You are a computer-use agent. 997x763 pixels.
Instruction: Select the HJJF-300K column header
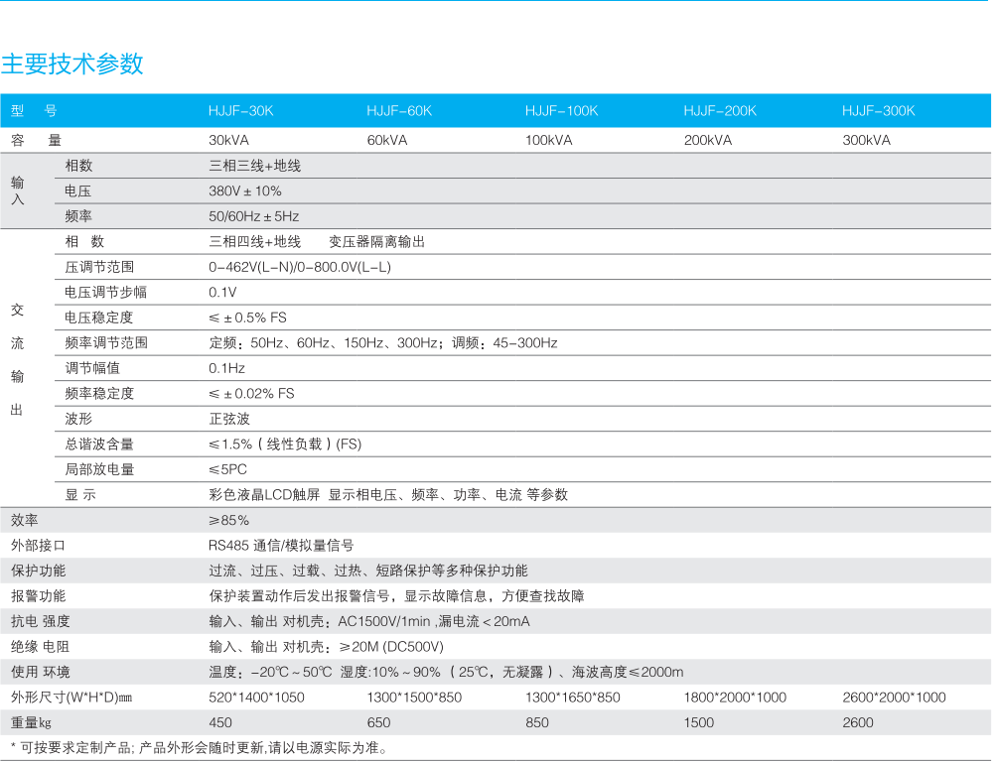click(878, 111)
